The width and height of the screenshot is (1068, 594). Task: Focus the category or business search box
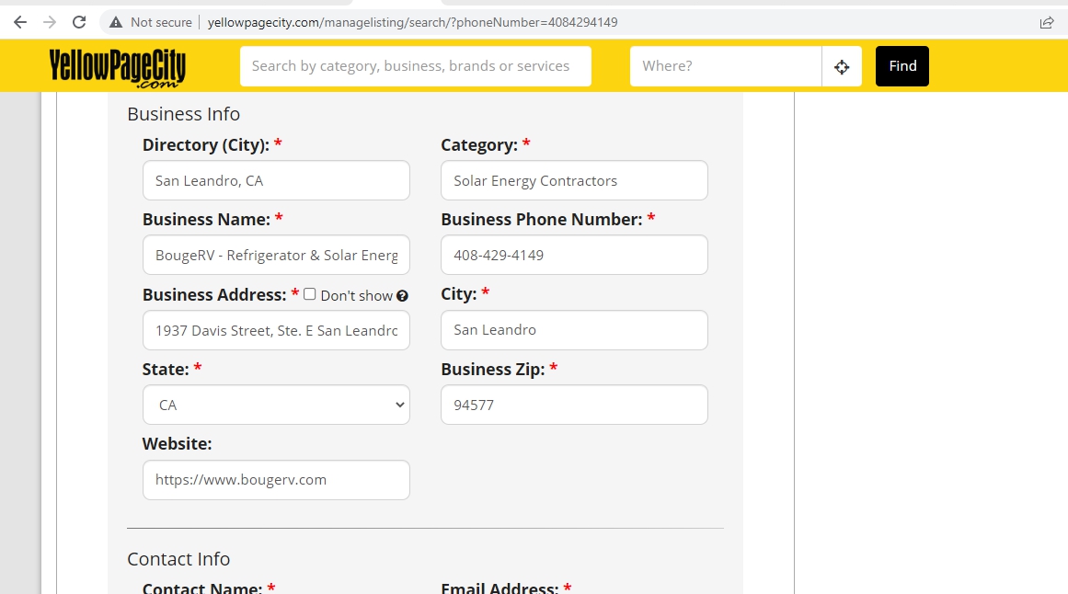coord(415,66)
